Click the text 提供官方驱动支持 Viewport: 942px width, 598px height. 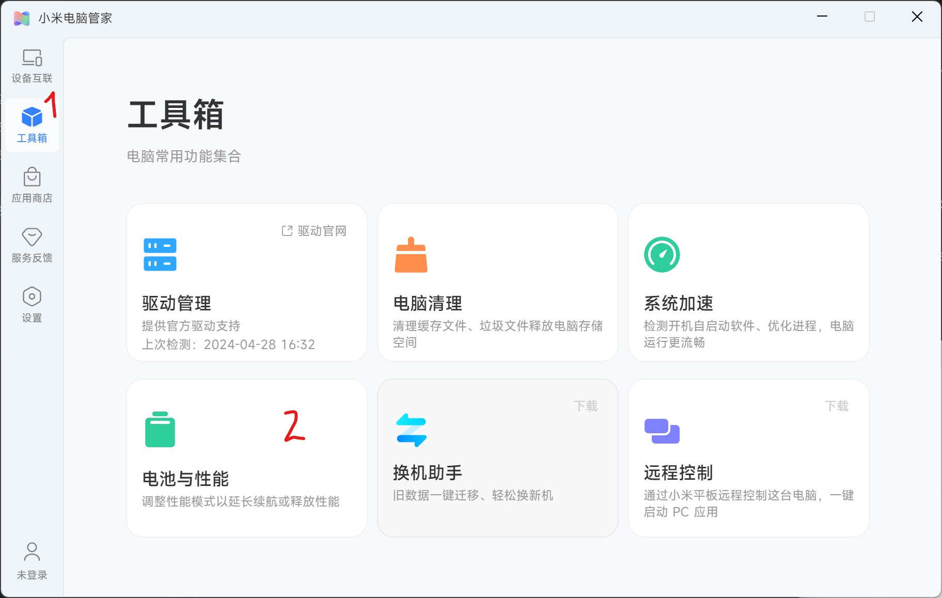pos(191,326)
